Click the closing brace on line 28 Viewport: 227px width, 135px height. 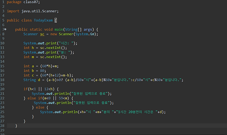click(16, 126)
